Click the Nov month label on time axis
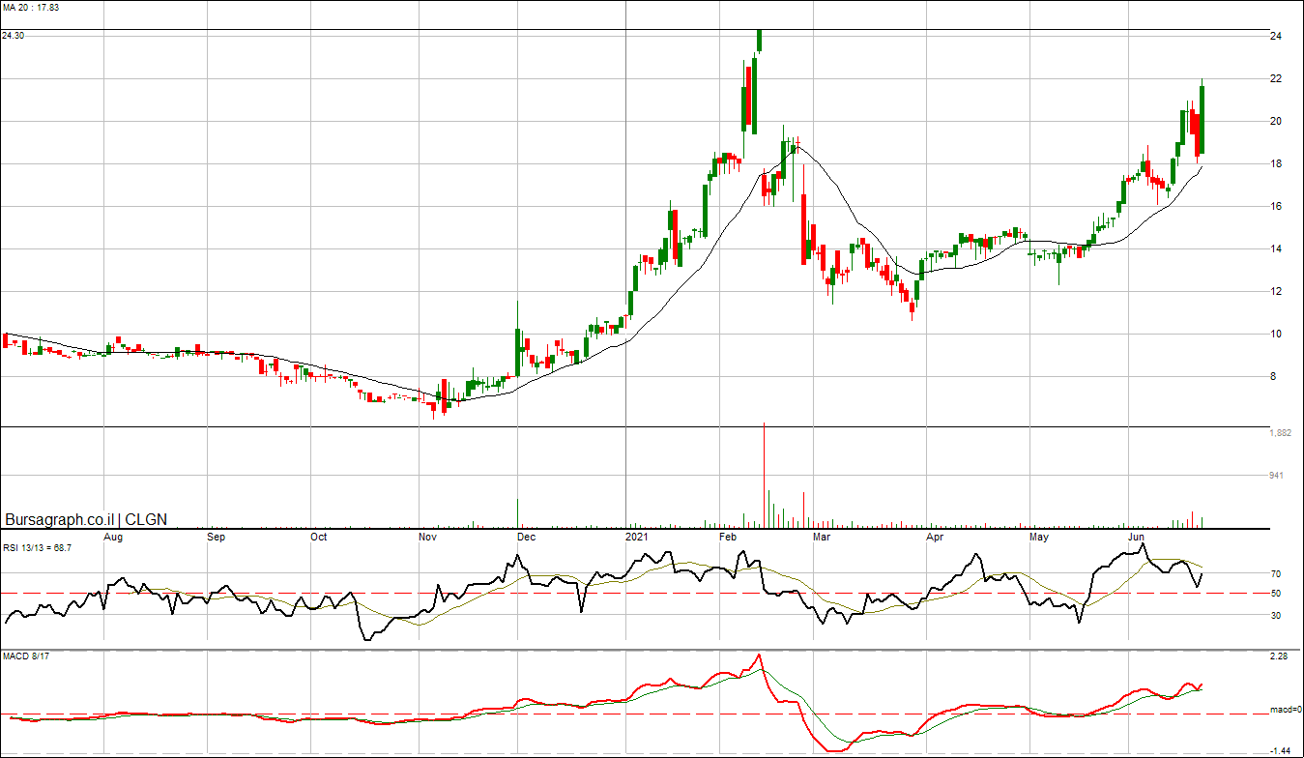This screenshot has width=1304, height=758. [428, 536]
